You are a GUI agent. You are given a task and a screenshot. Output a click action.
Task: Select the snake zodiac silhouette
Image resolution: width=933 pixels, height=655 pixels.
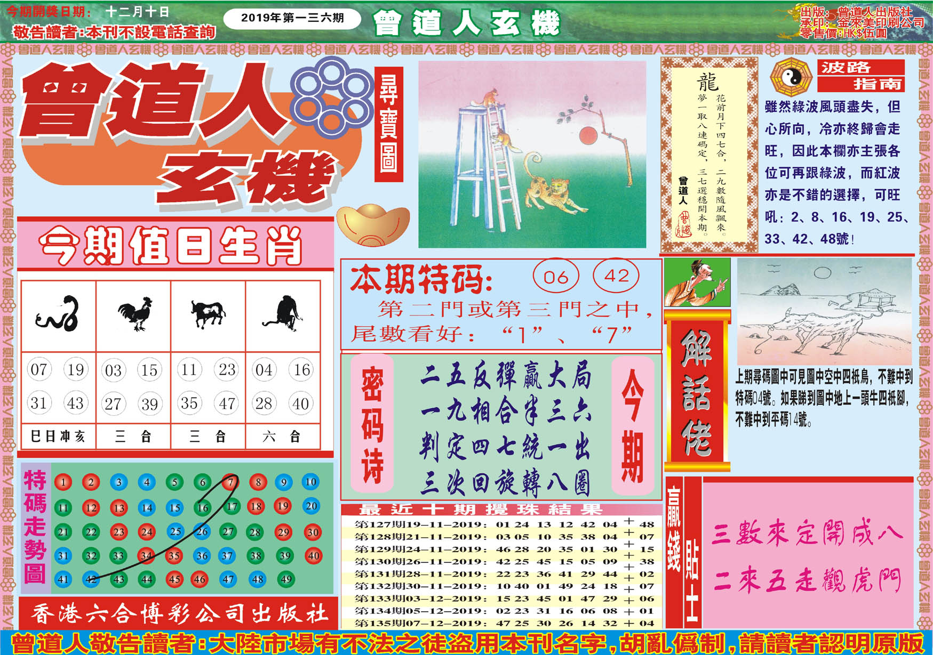[x=58, y=314]
